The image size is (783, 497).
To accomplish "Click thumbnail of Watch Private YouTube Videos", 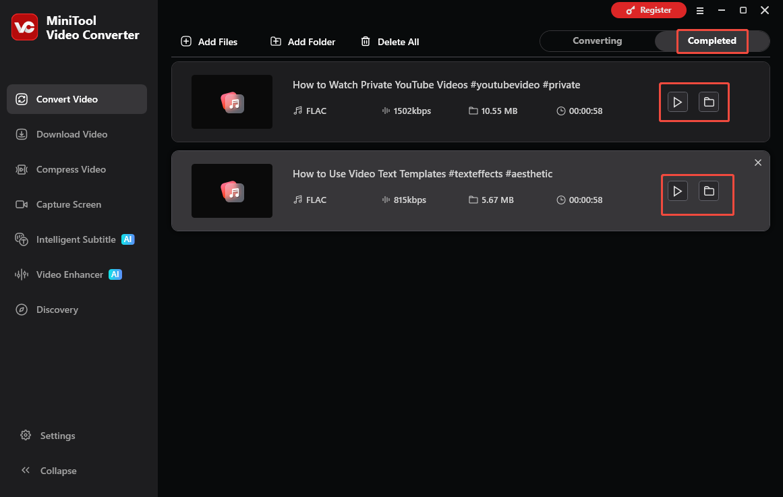I will [232, 102].
